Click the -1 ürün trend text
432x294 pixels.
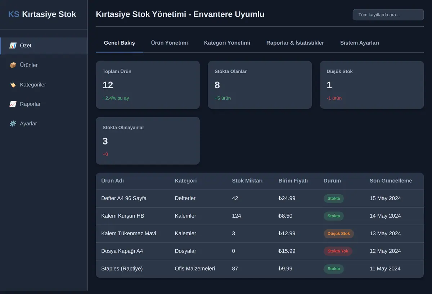[x=334, y=98]
